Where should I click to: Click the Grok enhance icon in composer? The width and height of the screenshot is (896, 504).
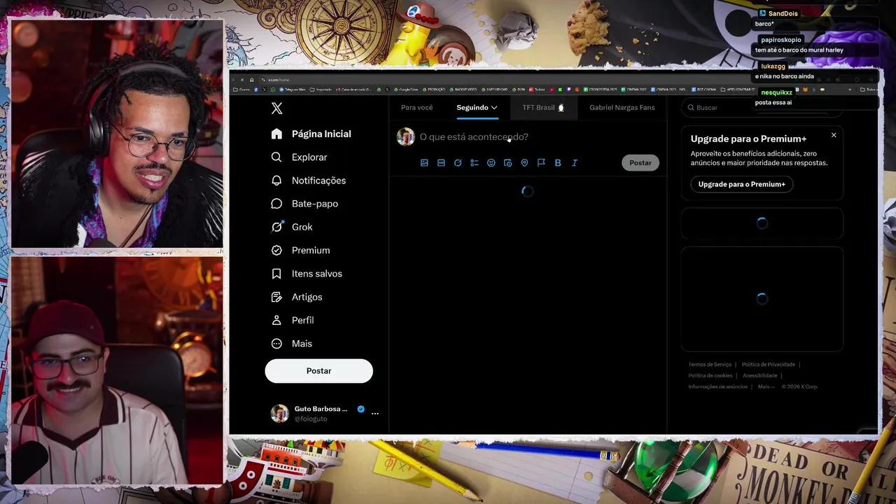[458, 162]
